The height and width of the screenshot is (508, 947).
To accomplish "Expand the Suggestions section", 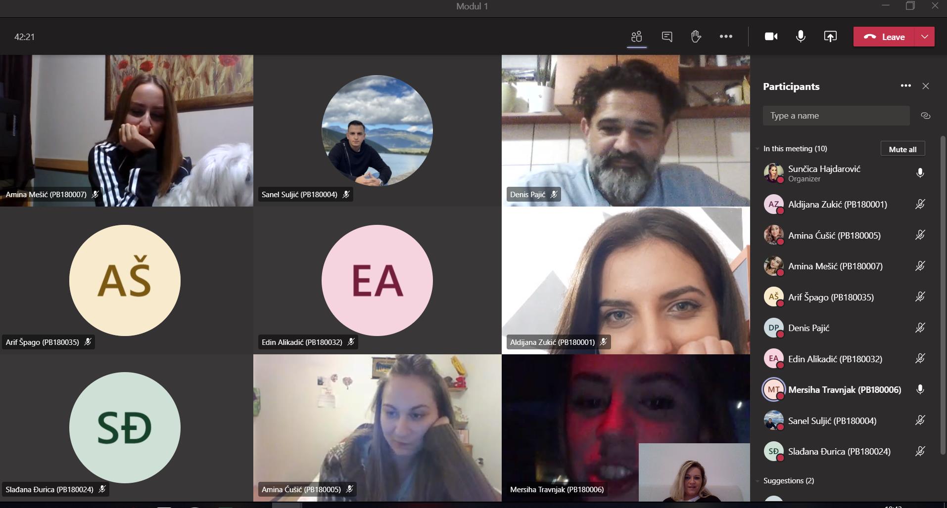I will pos(758,481).
